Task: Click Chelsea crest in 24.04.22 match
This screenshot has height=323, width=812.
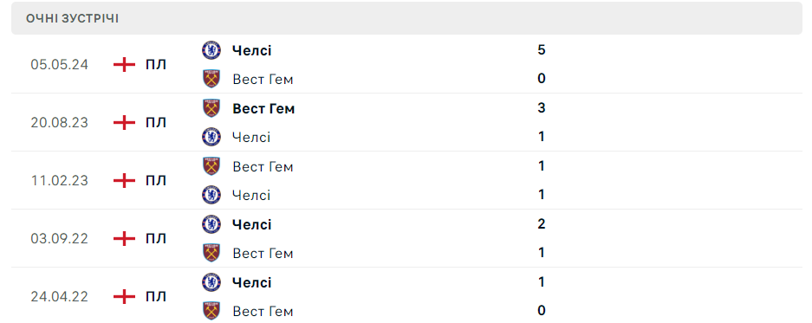Action: coord(211,282)
